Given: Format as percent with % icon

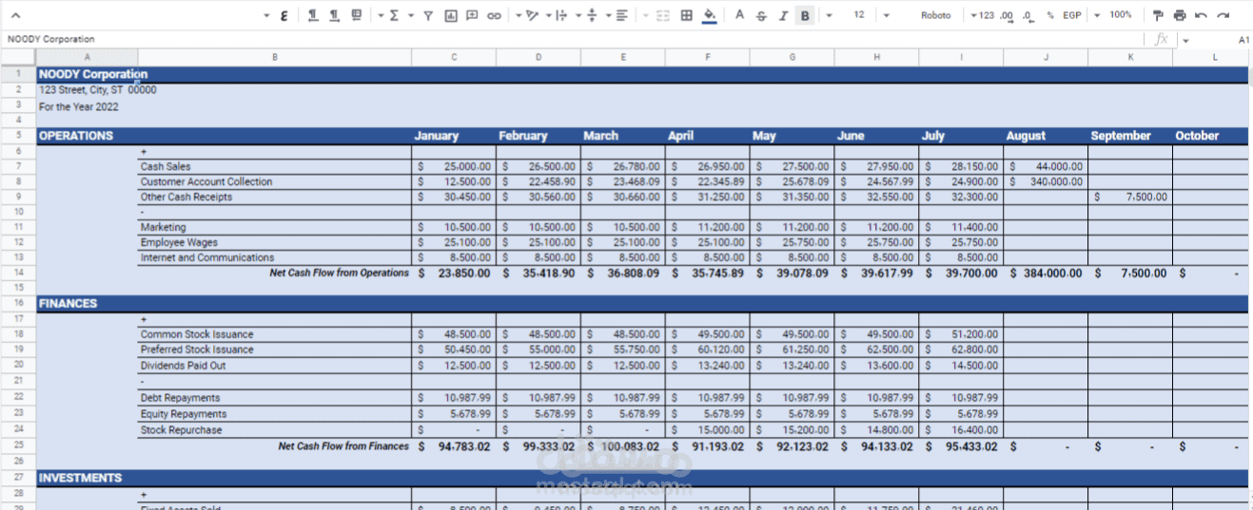Looking at the screenshot, I should pos(1050,15).
